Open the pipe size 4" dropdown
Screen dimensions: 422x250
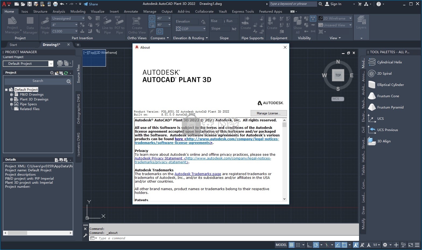click(65, 25)
